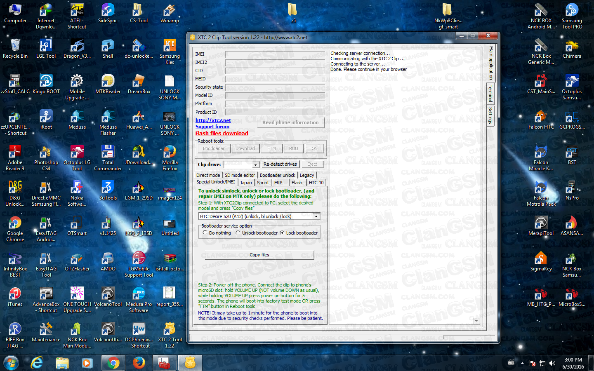Open the Support forum link

coord(212,127)
